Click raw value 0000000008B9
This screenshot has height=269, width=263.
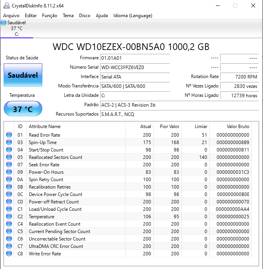point(233,143)
